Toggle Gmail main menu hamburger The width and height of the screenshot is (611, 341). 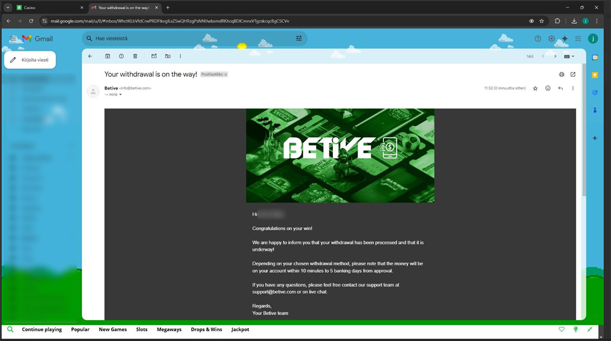(13, 39)
